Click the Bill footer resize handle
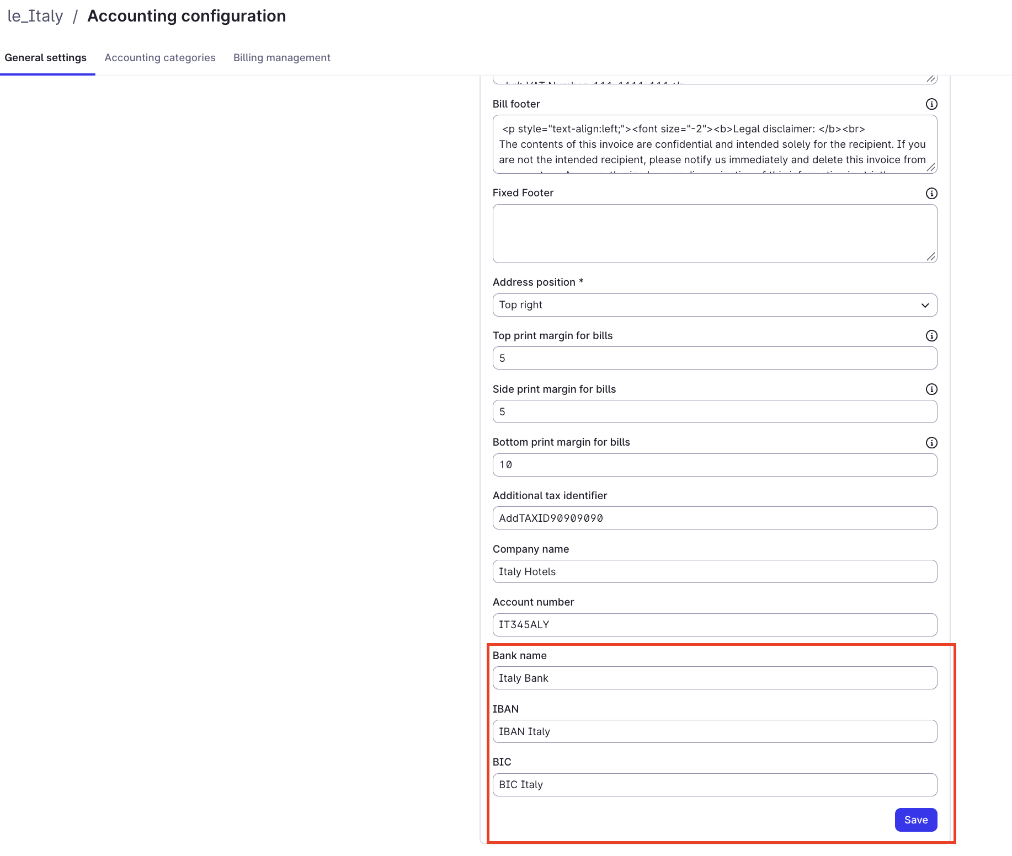This screenshot has width=1012, height=856. click(x=931, y=168)
